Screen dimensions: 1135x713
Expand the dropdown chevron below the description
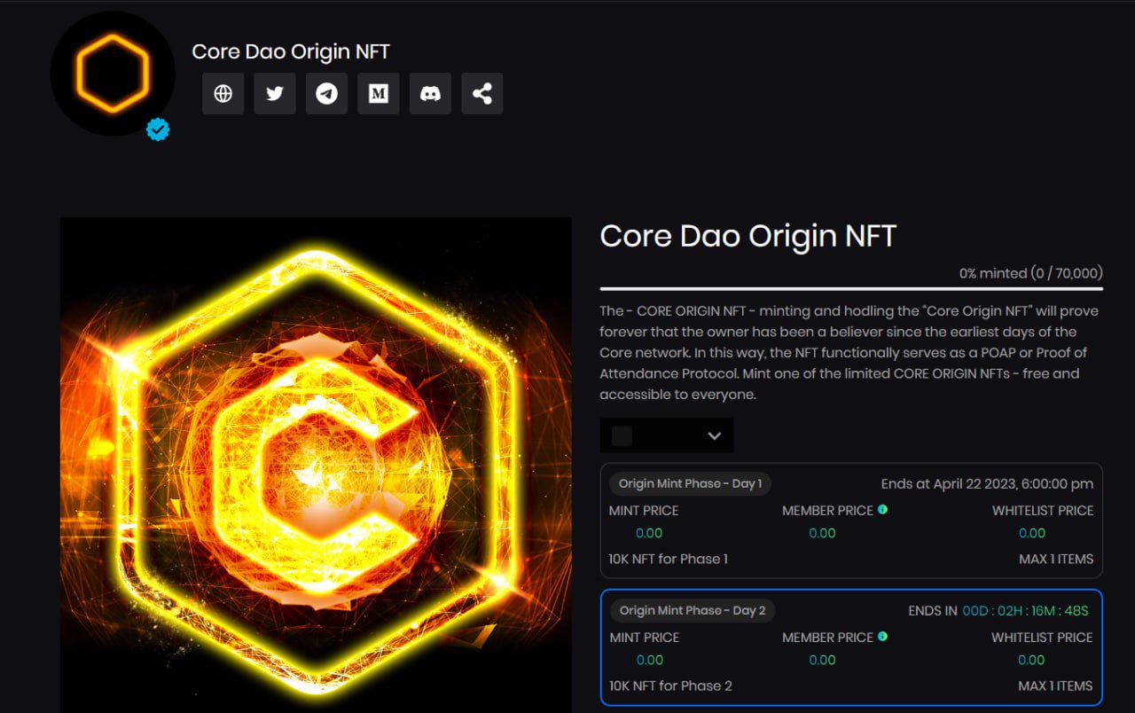(715, 435)
